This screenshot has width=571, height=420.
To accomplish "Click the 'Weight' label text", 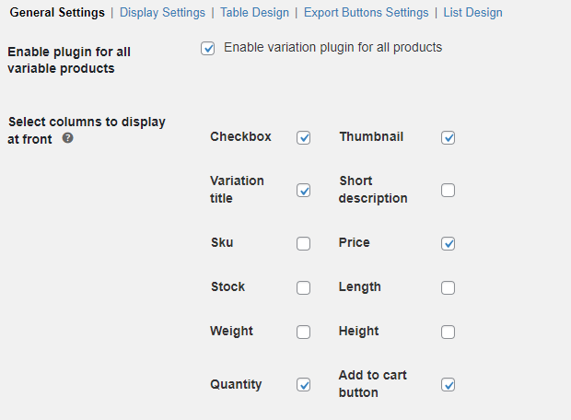I will point(231,332).
